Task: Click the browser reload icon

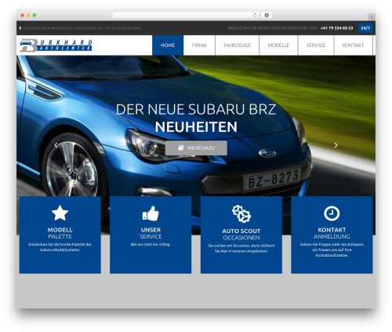Action: [x=255, y=15]
